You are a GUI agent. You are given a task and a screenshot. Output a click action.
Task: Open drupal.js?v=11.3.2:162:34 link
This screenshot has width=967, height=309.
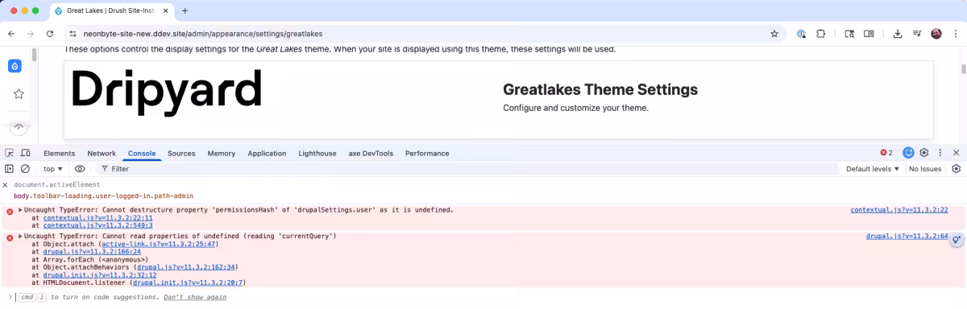pyautogui.click(x=186, y=267)
